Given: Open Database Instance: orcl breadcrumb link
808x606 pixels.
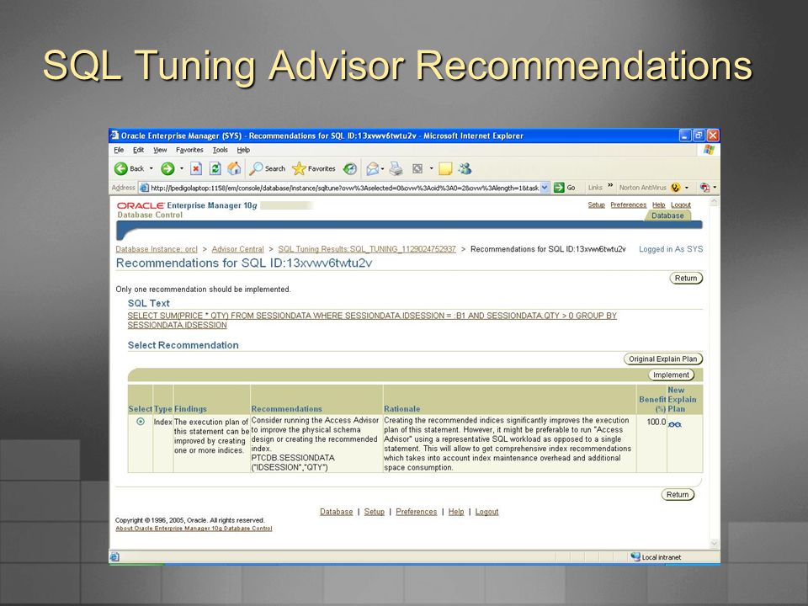Looking at the screenshot, I should click(157, 249).
